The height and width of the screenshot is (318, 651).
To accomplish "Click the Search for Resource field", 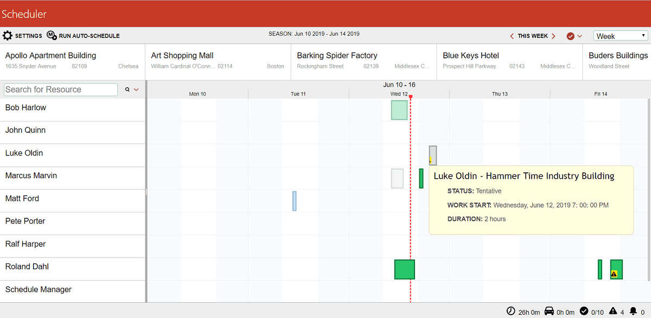I will pyautogui.click(x=61, y=89).
